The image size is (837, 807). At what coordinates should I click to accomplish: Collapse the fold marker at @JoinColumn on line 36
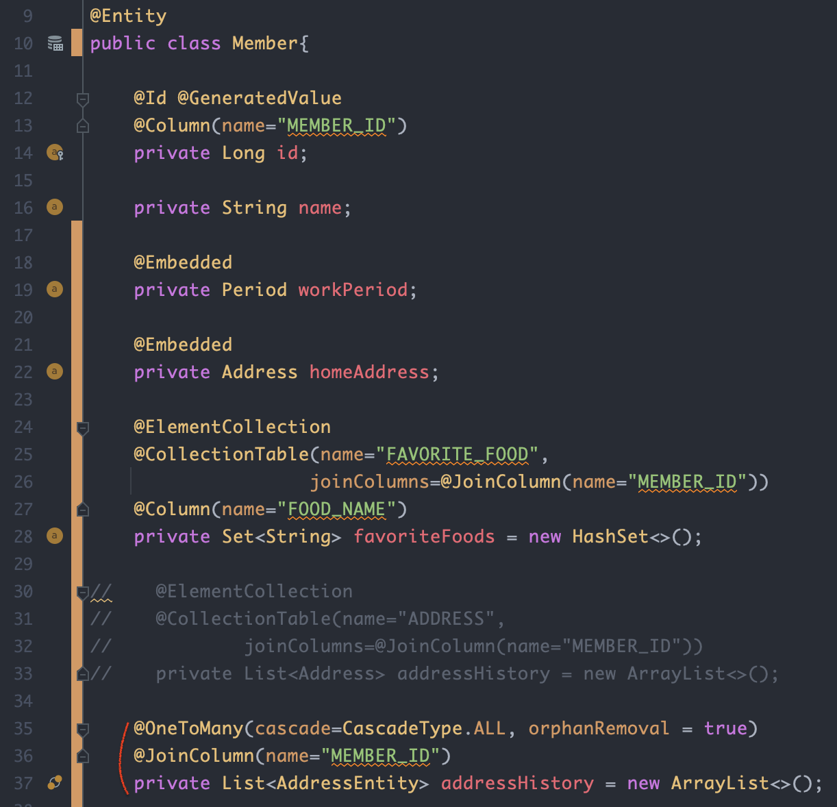click(x=83, y=756)
